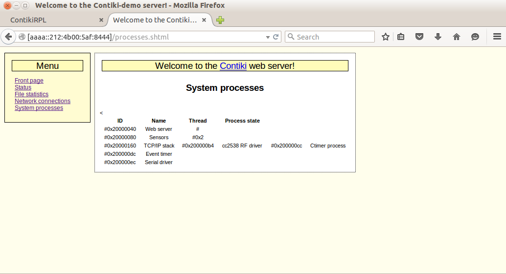
Task: Expand the URL bar history dropdown
Action: [268, 37]
